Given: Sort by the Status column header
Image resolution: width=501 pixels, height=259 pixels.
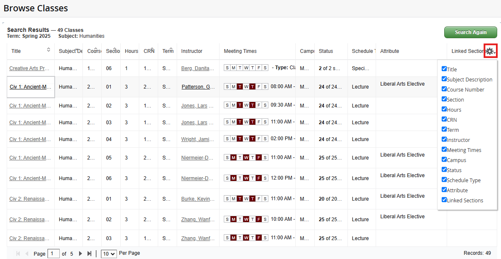Looking at the screenshot, I should tap(326, 51).
